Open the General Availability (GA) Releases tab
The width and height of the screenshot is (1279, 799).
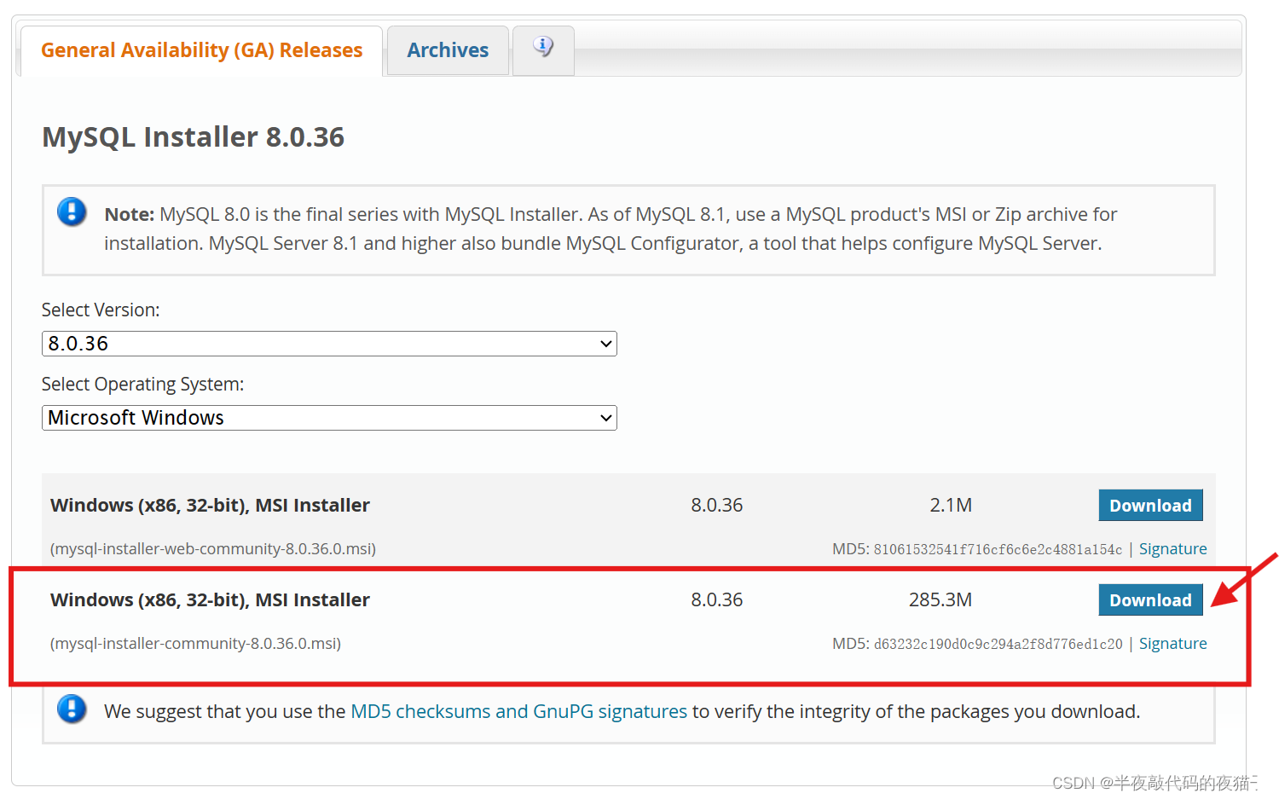(201, 50)
